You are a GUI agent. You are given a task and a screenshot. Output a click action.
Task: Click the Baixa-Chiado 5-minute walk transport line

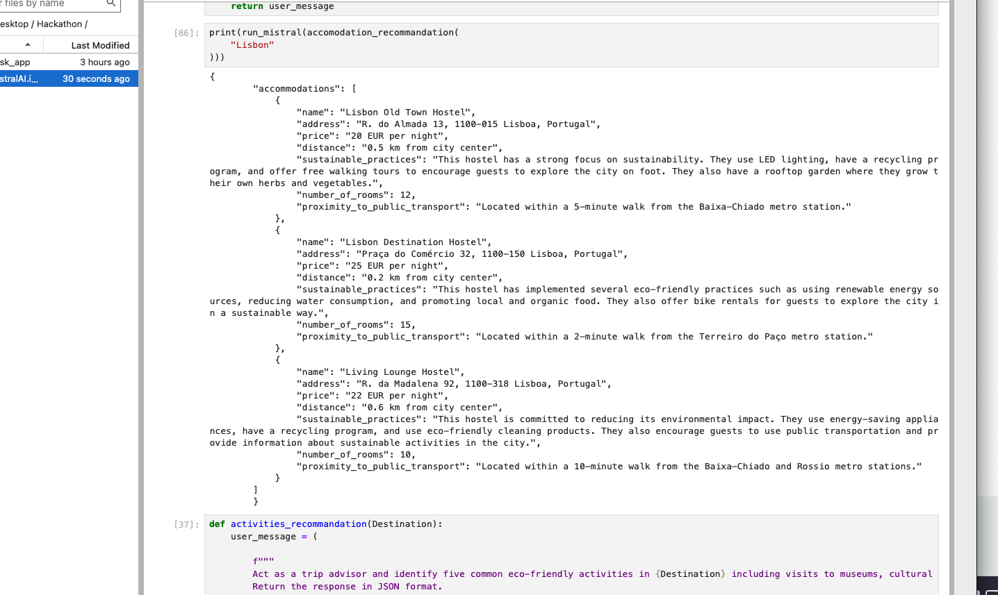(574, 206)
